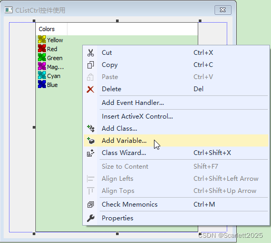This screenshot has width=271, height=243.
Task: Click the Copy pages icon
Action: [91, 65]
